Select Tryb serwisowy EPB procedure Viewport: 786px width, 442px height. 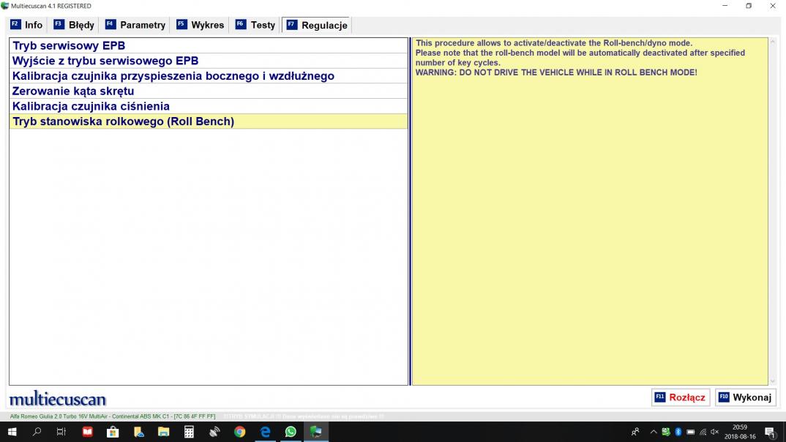point(209,45)
